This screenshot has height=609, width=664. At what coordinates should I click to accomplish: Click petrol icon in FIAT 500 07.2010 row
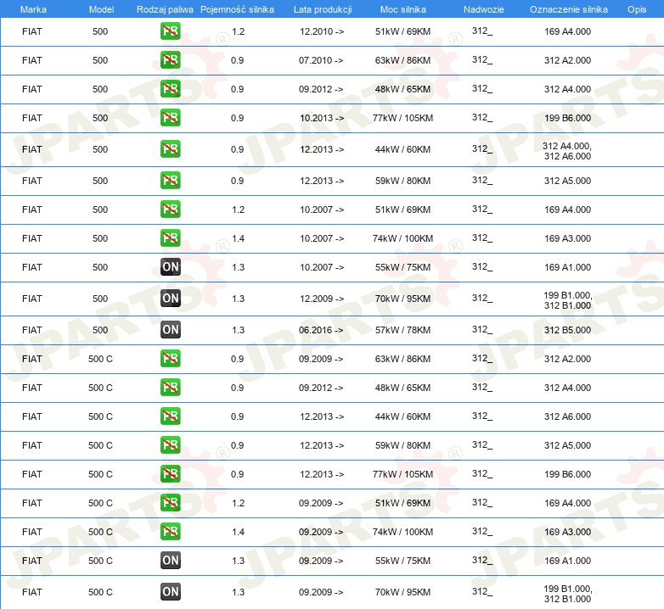tap(170, 60)
